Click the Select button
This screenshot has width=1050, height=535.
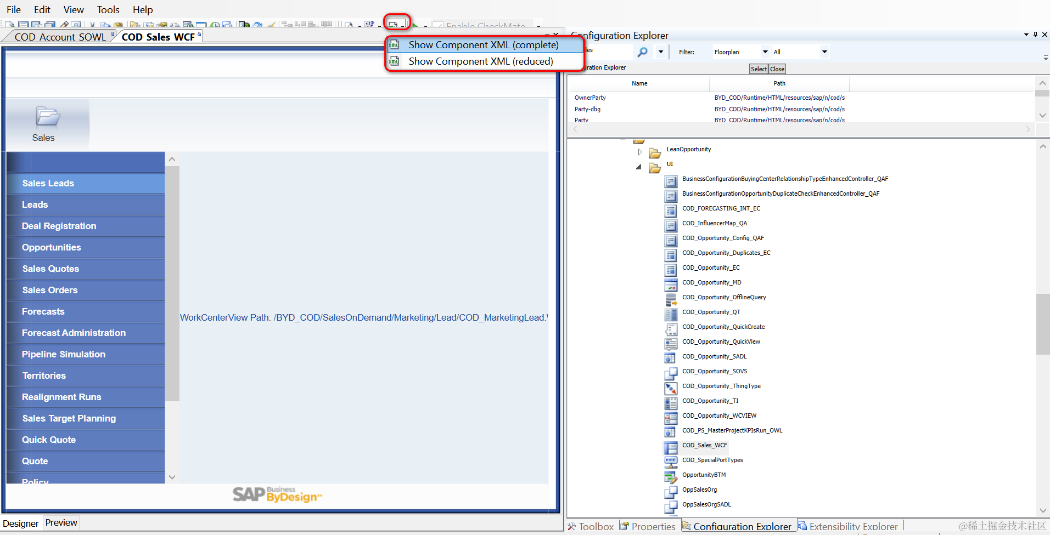(x=759, y=69)
